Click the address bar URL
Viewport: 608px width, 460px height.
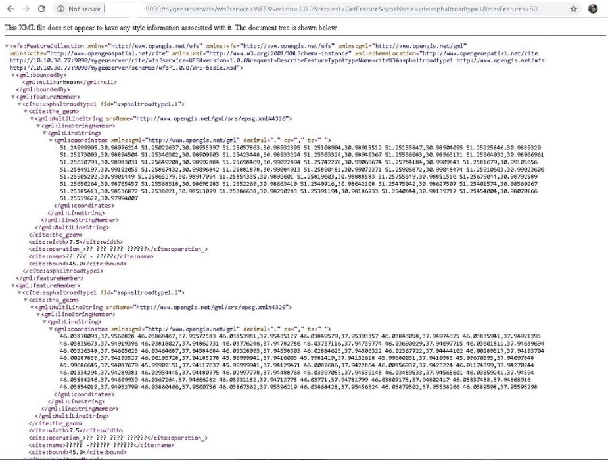342,9
